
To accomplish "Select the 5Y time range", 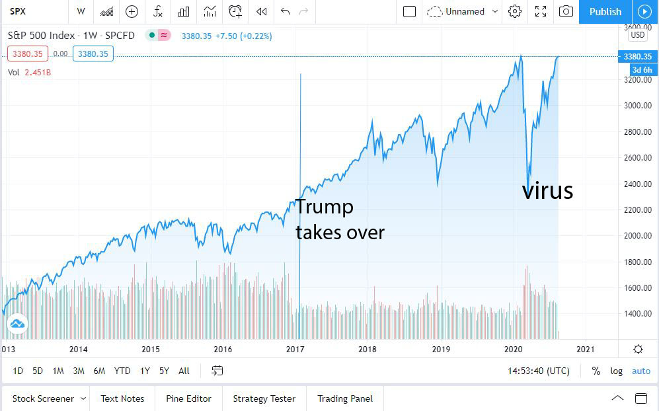I will tap(164, 371).
